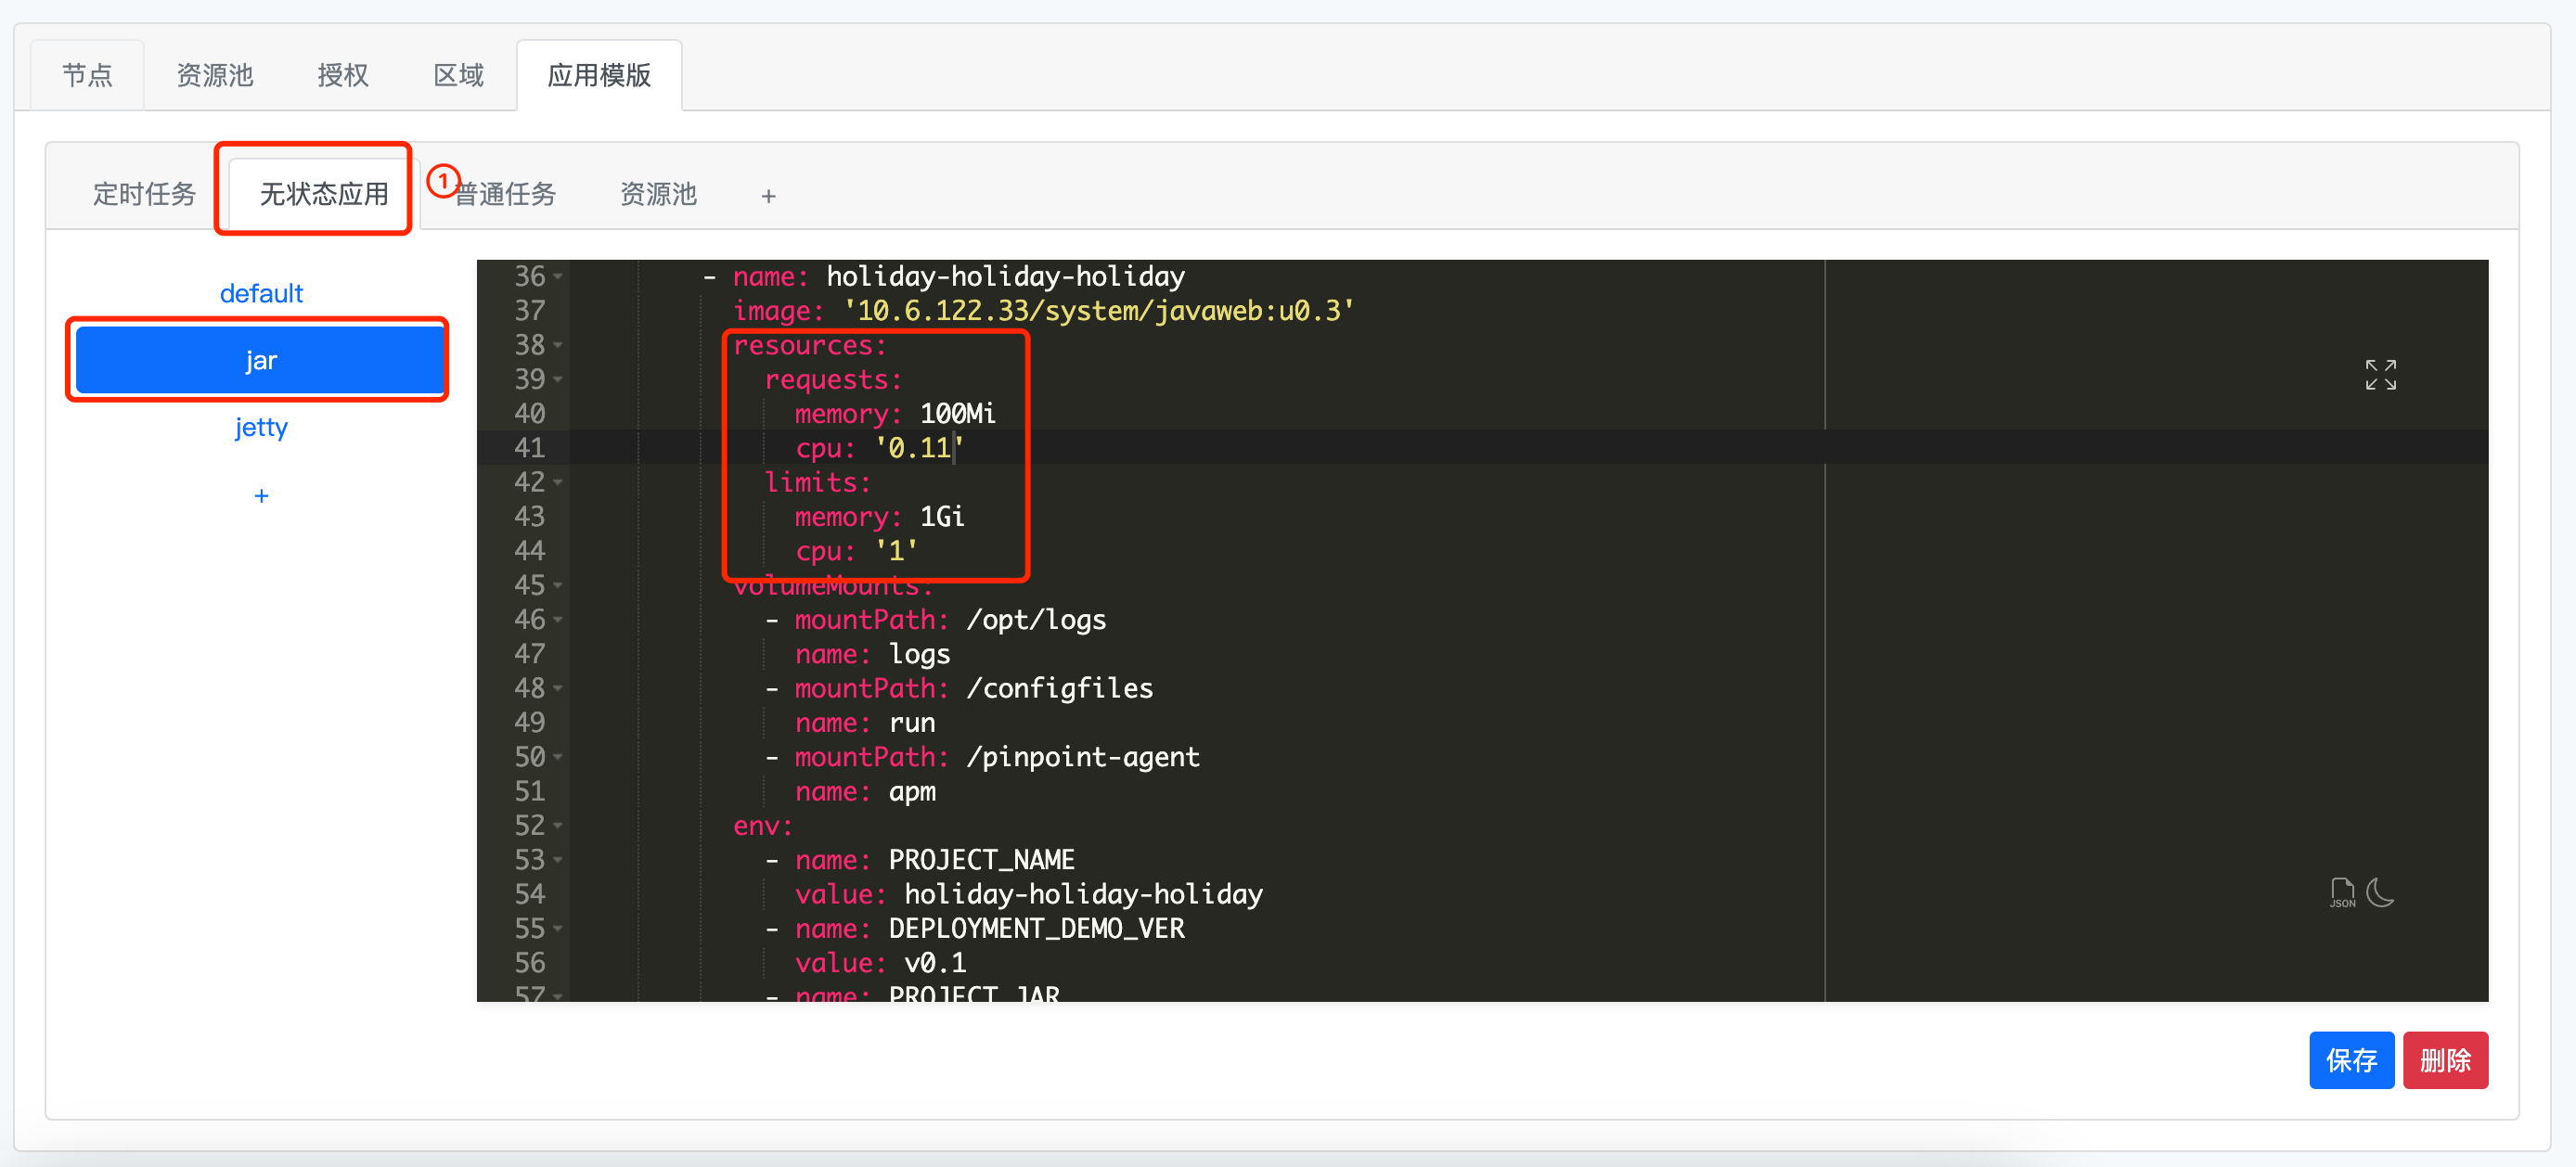Click the limits memory 1Gi value
The height and width of the screenshot is (1167, 2576).
coord(942,517)
